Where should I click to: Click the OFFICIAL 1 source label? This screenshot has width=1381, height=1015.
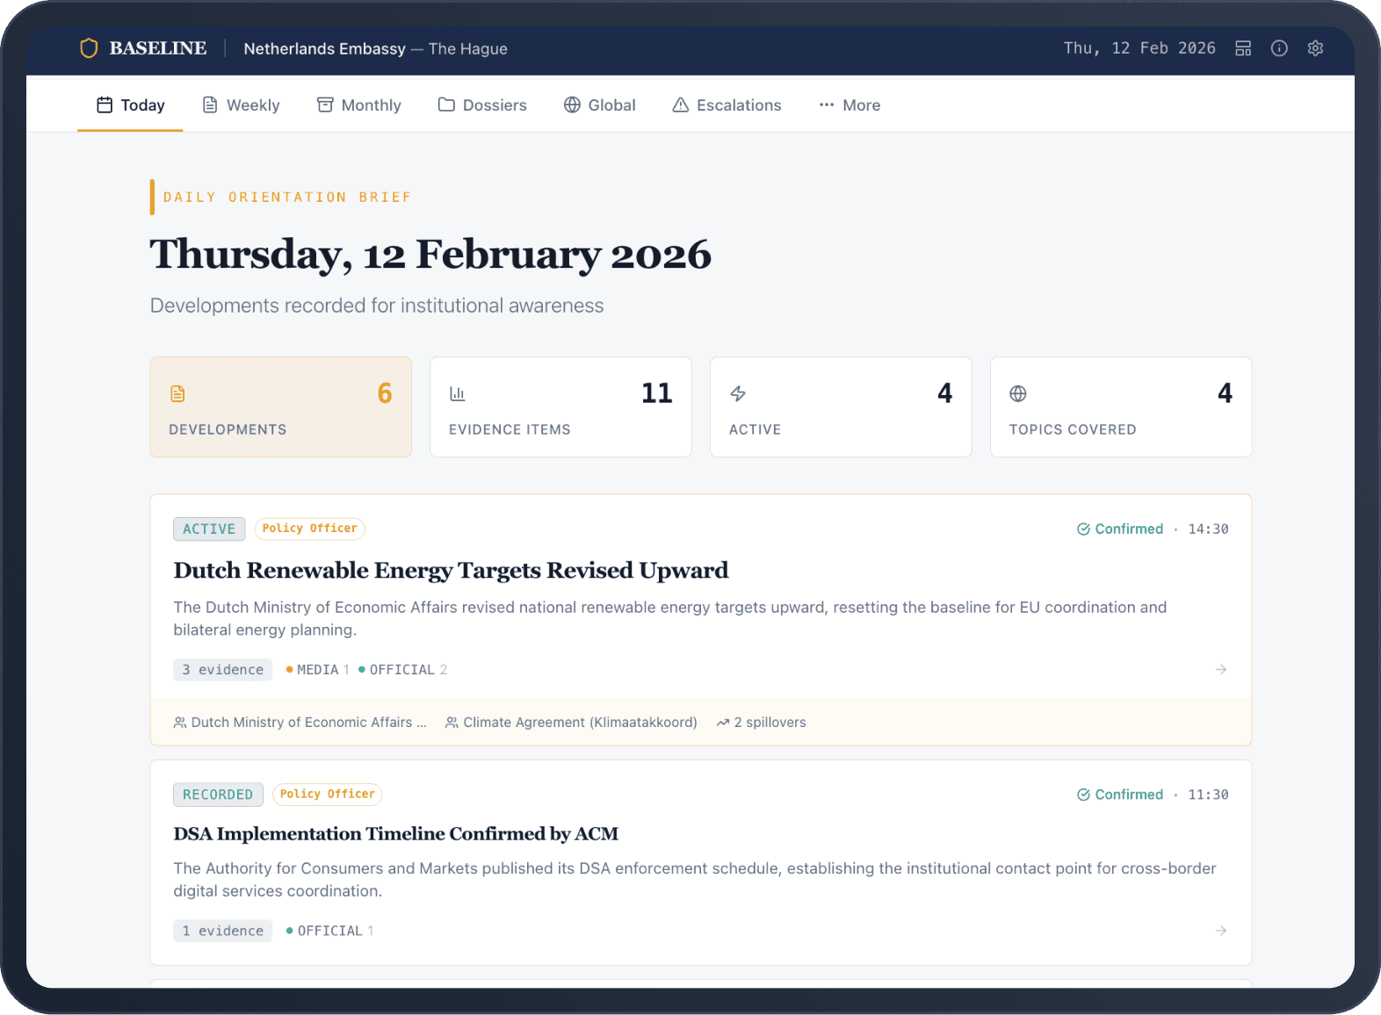(x=330, y=931)
